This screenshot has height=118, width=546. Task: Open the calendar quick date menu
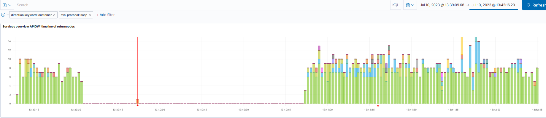(x=410, y=5)
